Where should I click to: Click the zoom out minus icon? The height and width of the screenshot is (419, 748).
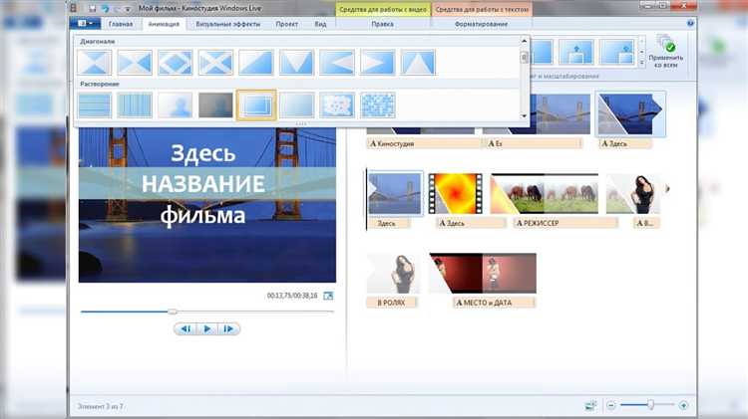(x=611, y=405)
